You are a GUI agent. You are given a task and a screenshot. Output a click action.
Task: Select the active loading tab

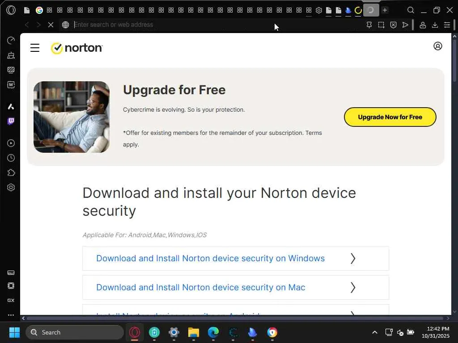371,10
